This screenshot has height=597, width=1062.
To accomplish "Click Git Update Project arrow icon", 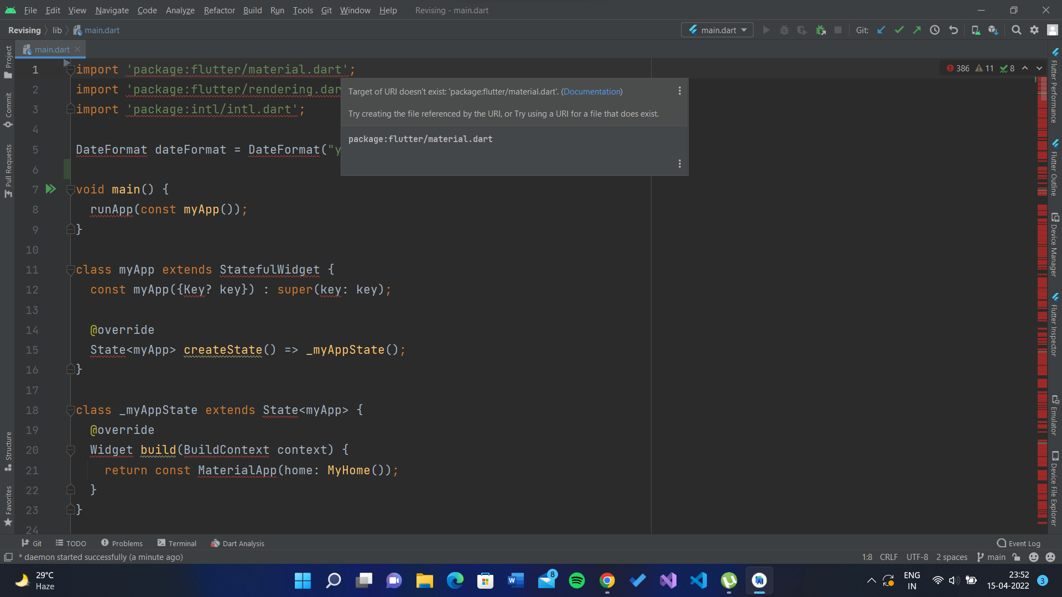I will point(882,30).
